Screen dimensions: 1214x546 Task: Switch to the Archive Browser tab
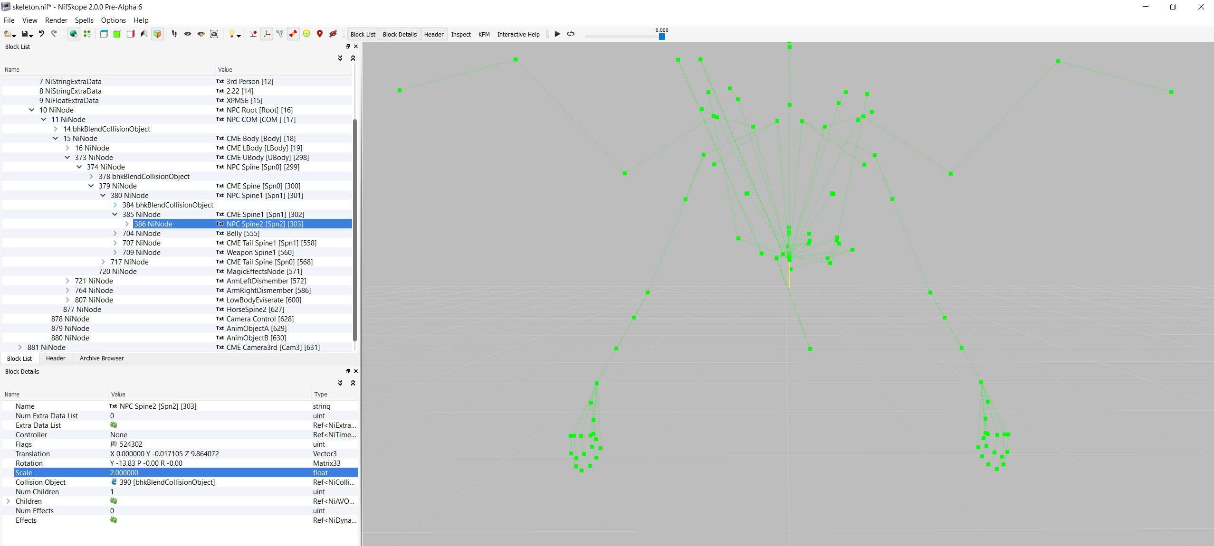[102, 358]
